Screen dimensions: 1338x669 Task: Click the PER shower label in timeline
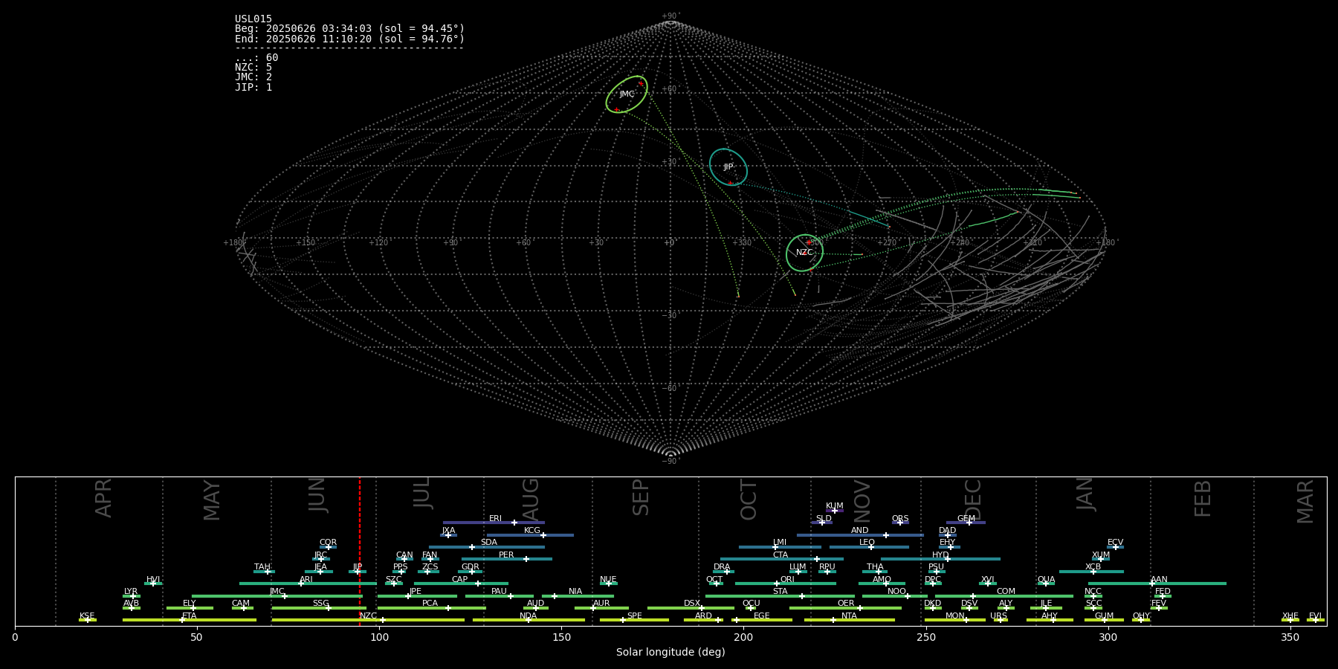point(506,555)
